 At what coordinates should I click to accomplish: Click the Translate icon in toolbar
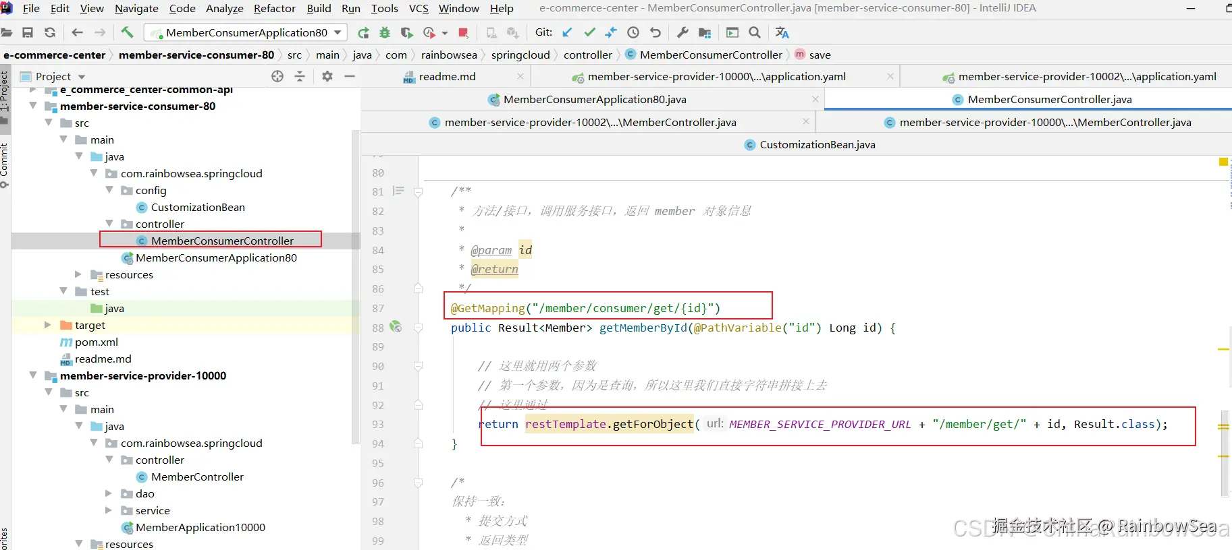coord(782,32)
